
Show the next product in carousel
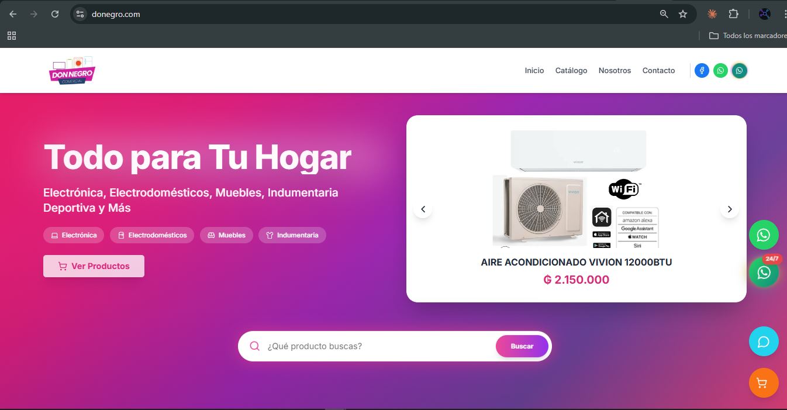[x=729, y=209]
